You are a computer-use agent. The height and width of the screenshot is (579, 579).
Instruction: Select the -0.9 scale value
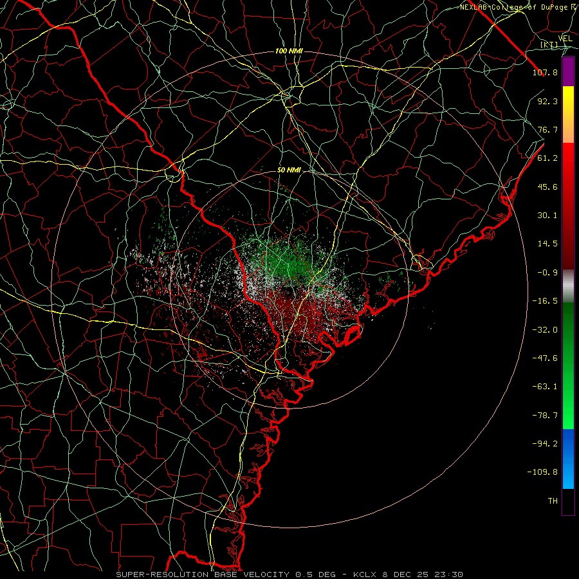[x=547, y=273]
